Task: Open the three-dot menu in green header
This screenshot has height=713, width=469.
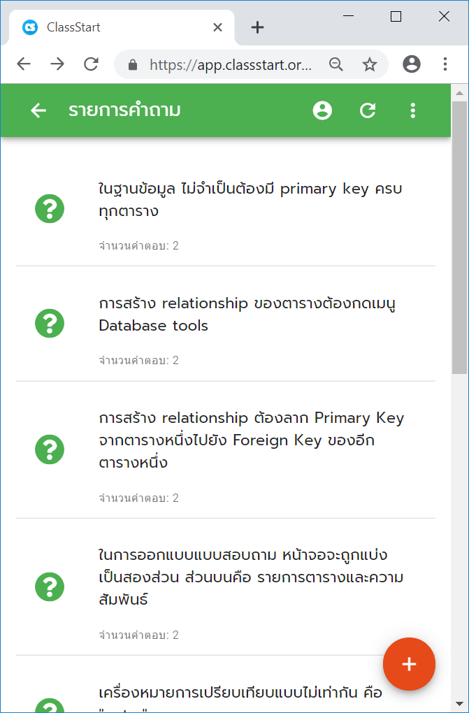Action: click(x=412, y=110)
